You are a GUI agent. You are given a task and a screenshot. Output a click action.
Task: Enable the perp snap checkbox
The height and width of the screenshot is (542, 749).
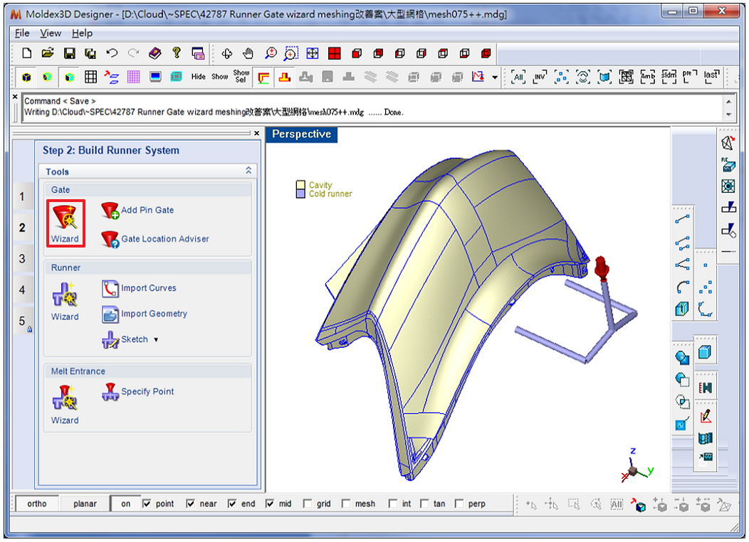pos(459,504)
